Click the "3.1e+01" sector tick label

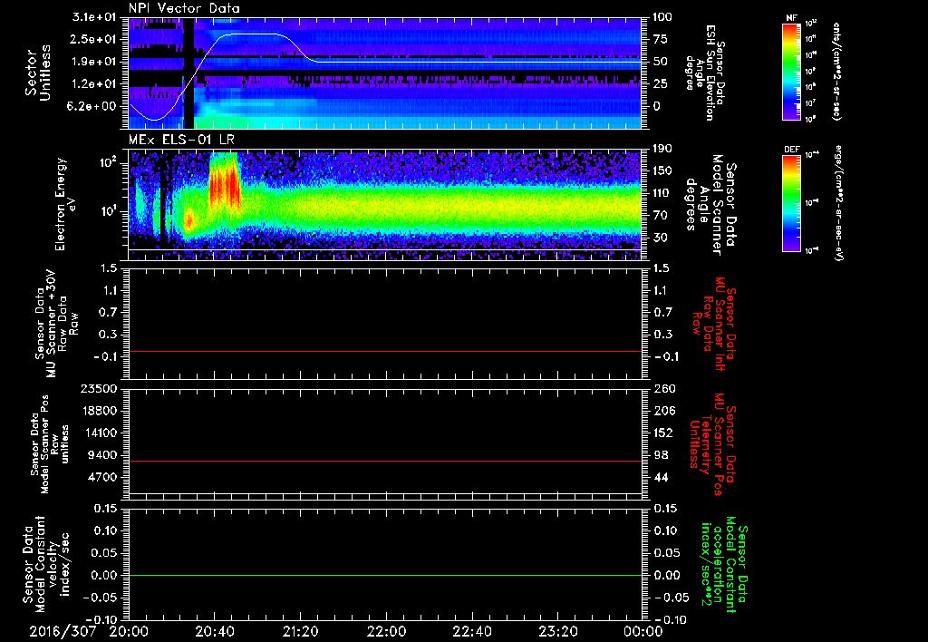(94, 17)
